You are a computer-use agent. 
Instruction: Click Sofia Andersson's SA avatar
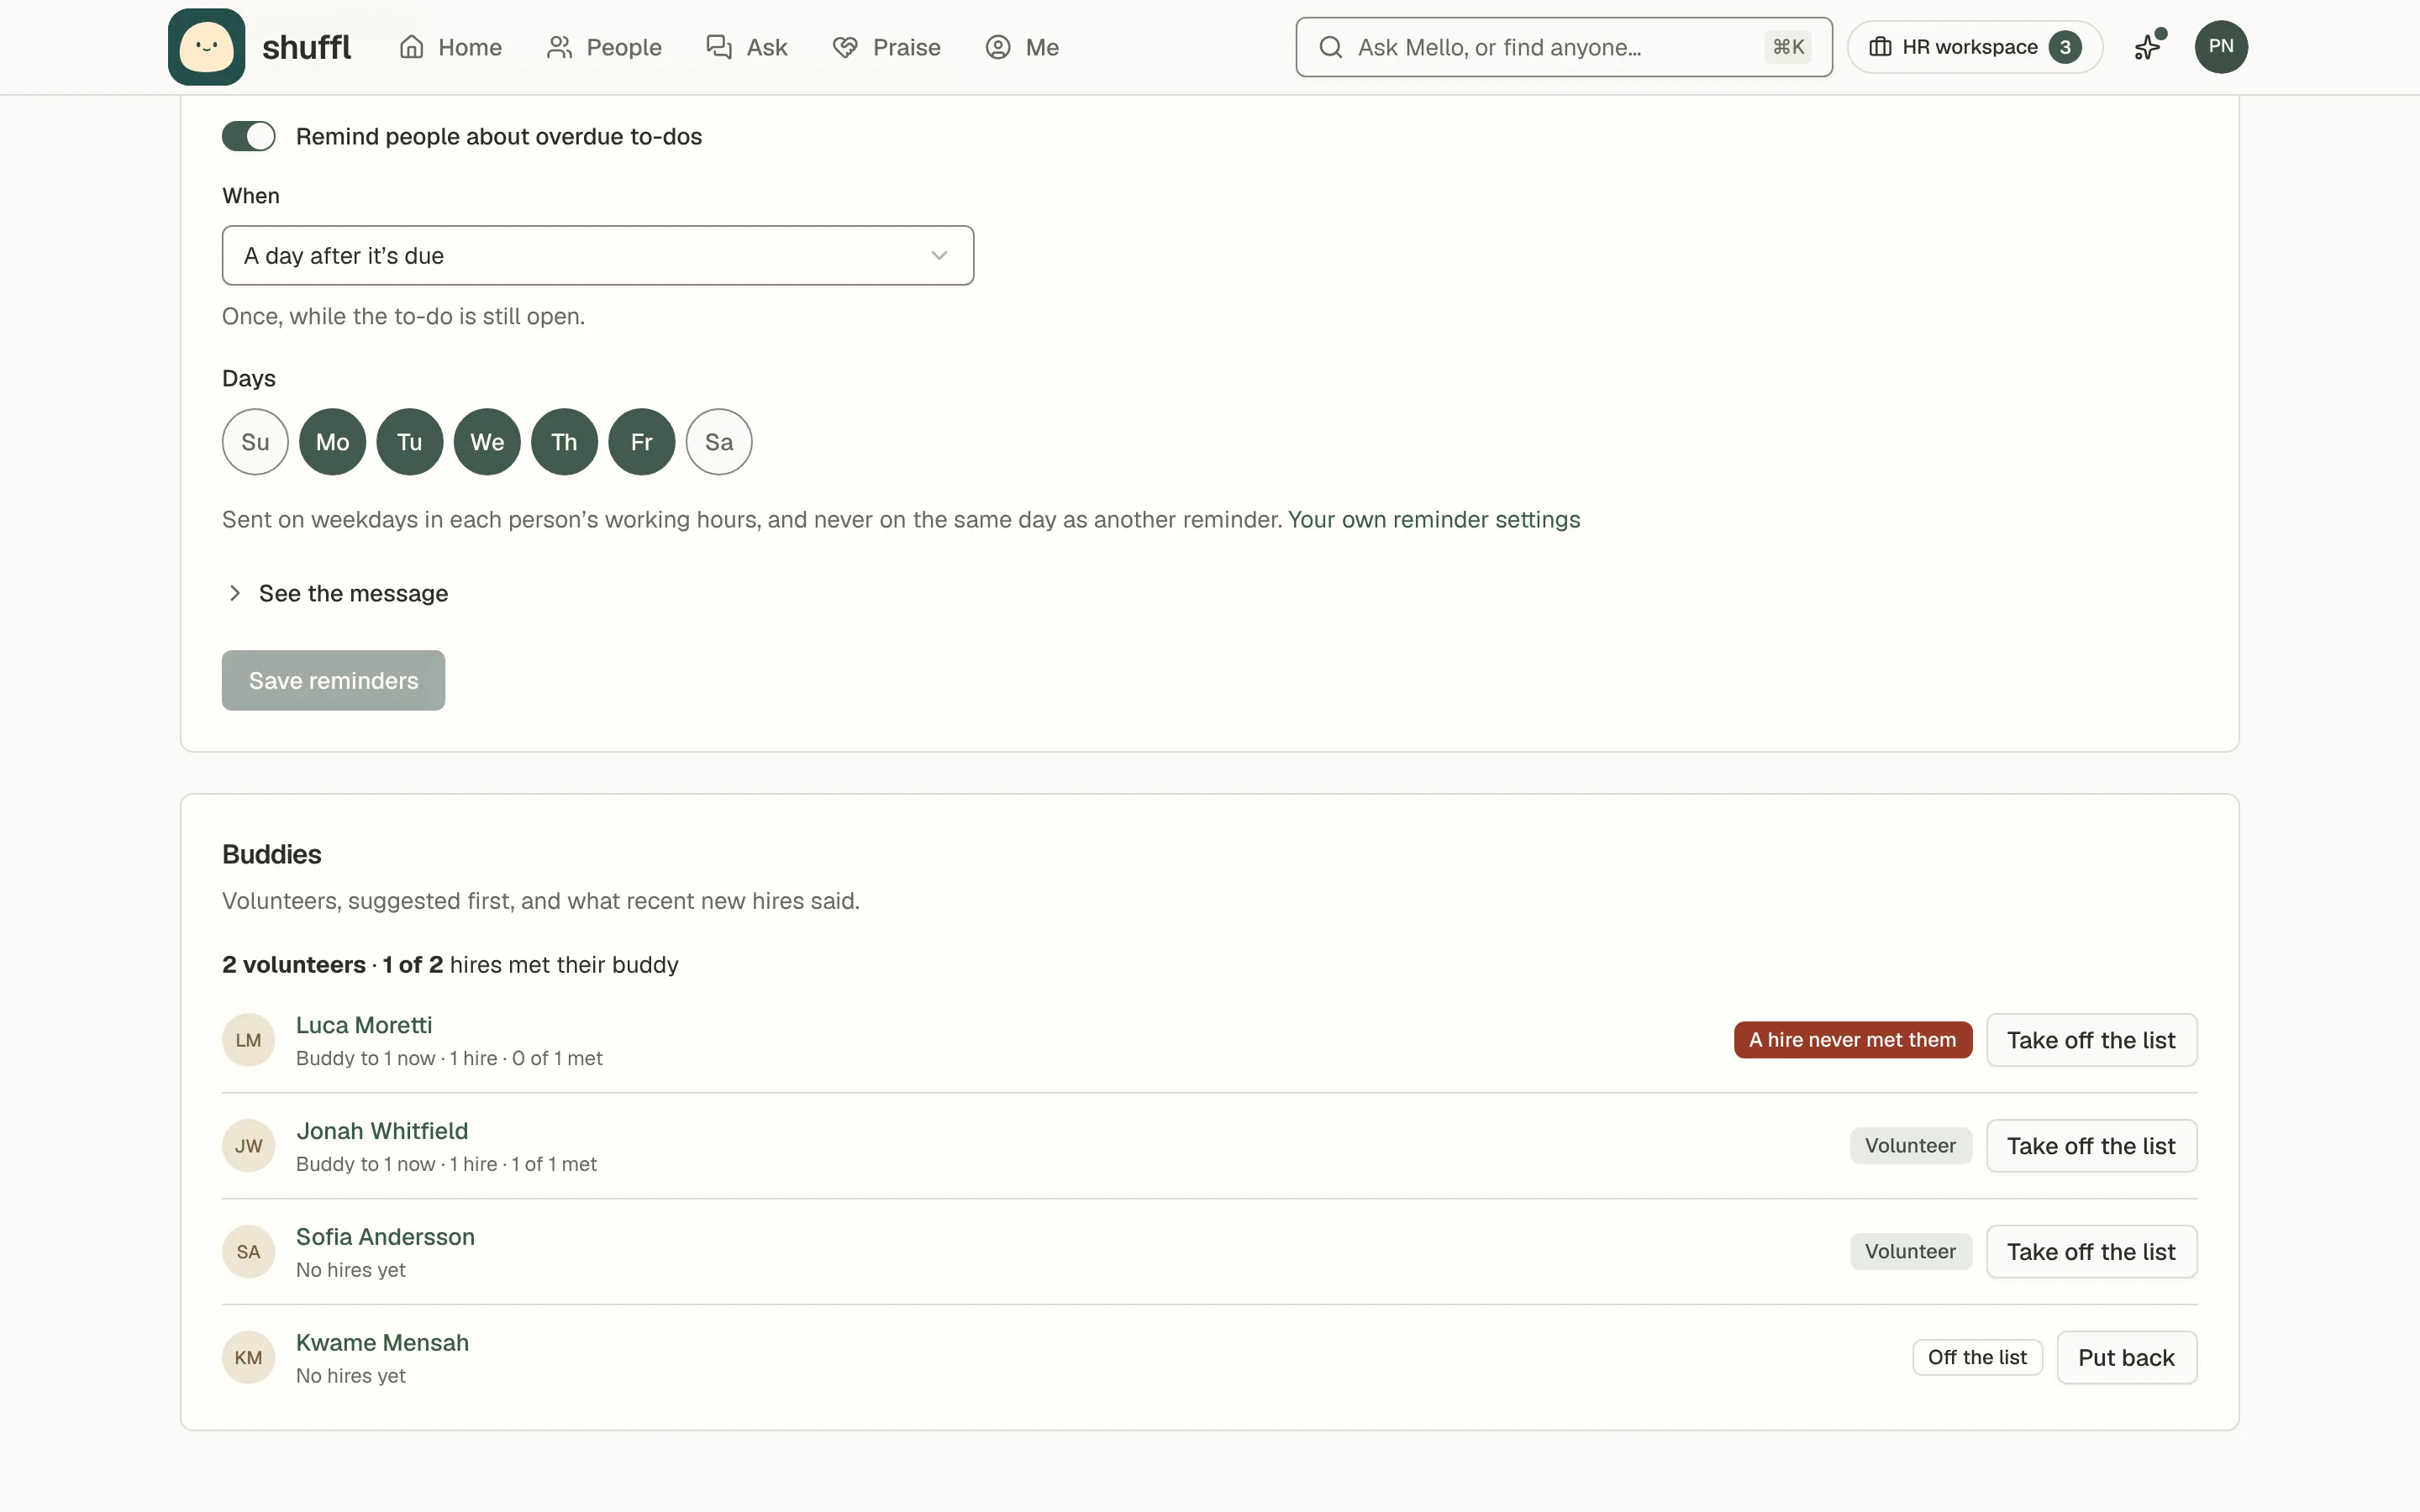pyautogui.click(x=248, y=1252)
